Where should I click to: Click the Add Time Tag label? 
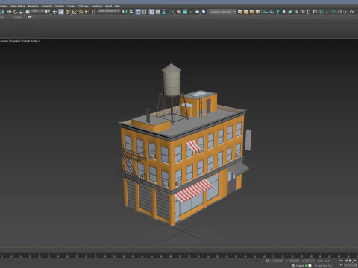click(x=325, y=266)
